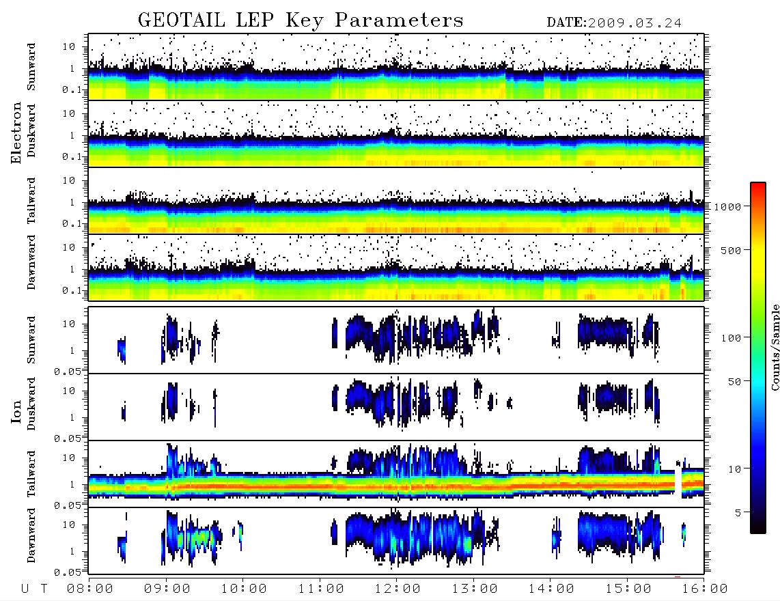Click the "0.05" tick of Ion Dawnward panel

(x=67, y=572)
